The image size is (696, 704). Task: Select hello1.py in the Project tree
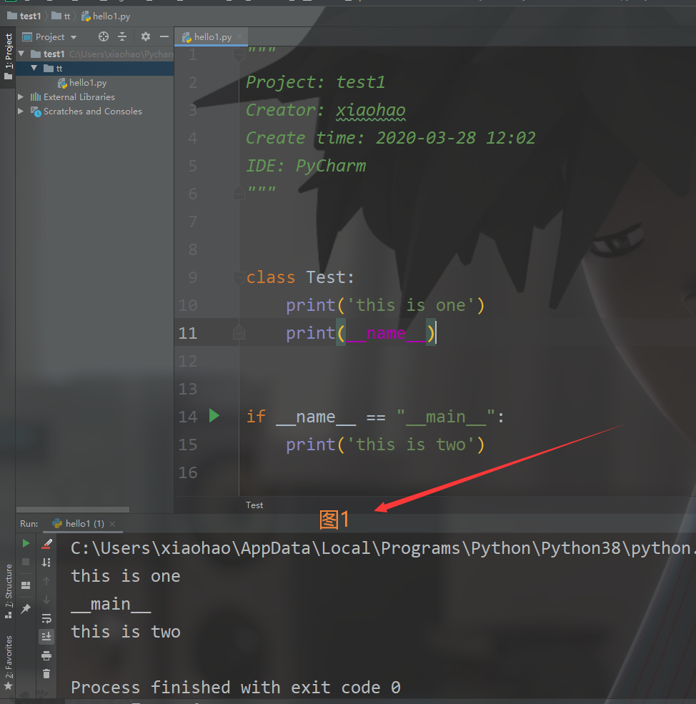[87, 82]
